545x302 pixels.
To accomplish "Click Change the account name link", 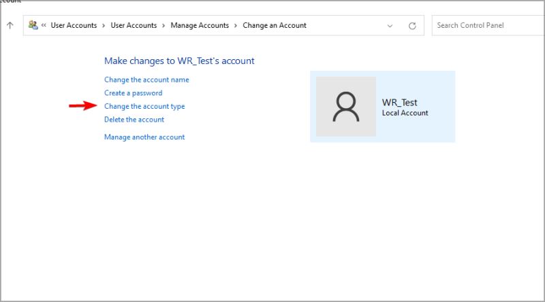I will (146, 80).
